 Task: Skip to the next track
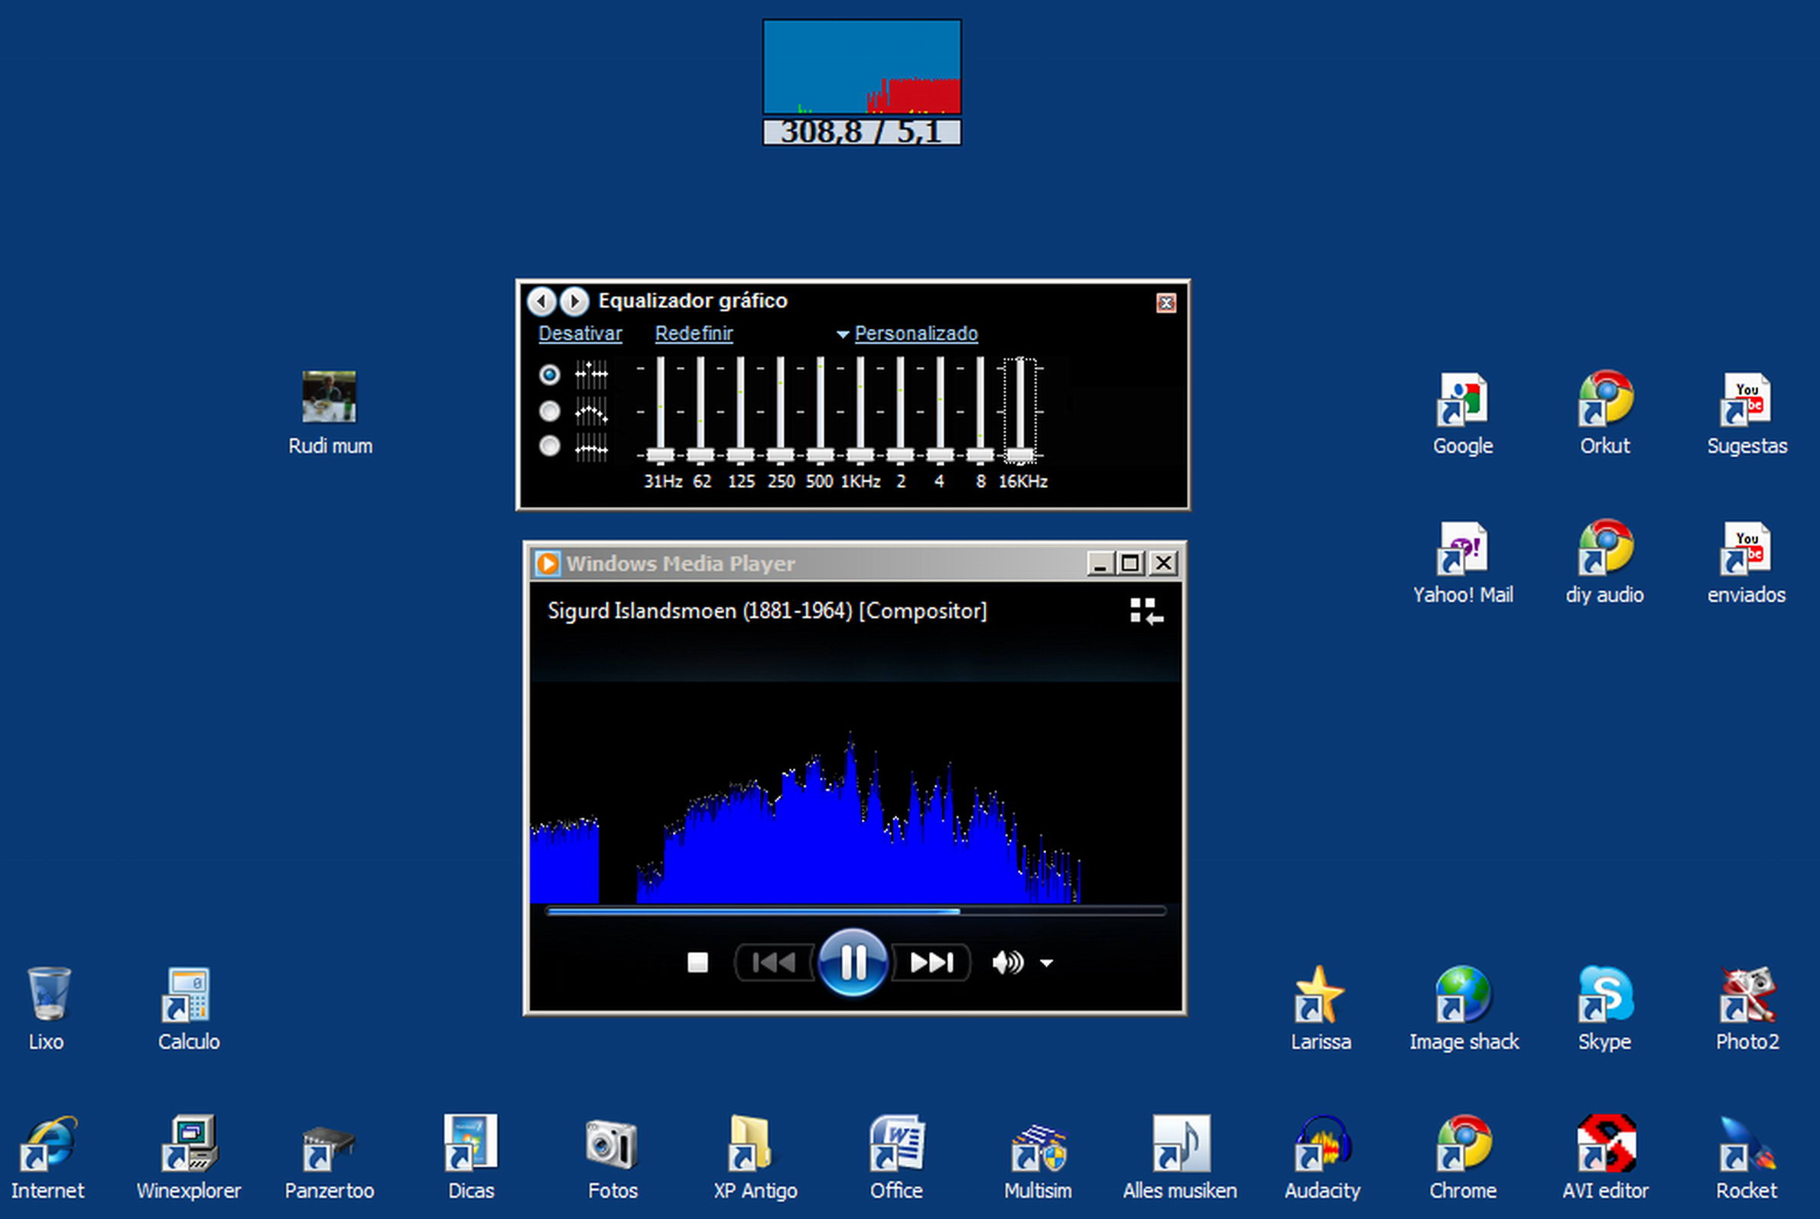coord(931,964)
